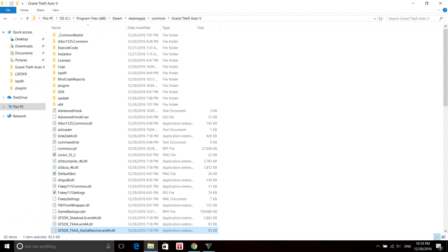Image resolution: width=448 pixels, height=252 pixels.
Task: Switch to large thumbnails view icon
Action: [x=444, y=237]
